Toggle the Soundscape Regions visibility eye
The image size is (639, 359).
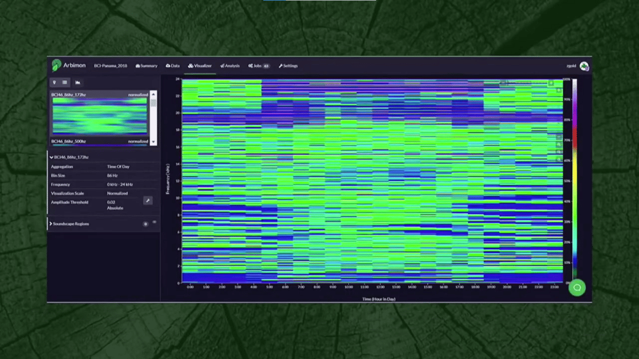(x=154, y=223)
